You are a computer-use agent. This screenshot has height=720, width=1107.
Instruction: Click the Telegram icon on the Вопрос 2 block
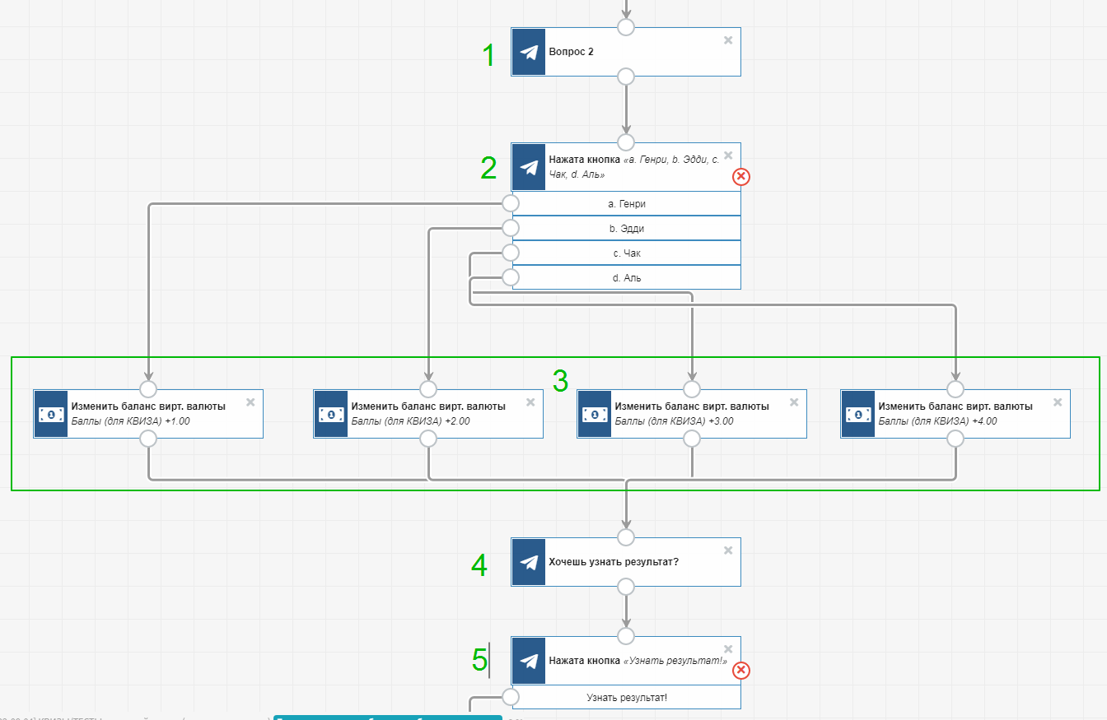tap(529, 52)
